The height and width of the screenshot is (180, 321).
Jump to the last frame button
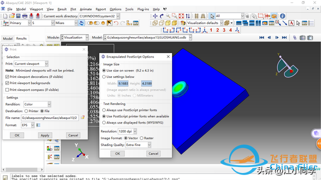pos(284,37)
